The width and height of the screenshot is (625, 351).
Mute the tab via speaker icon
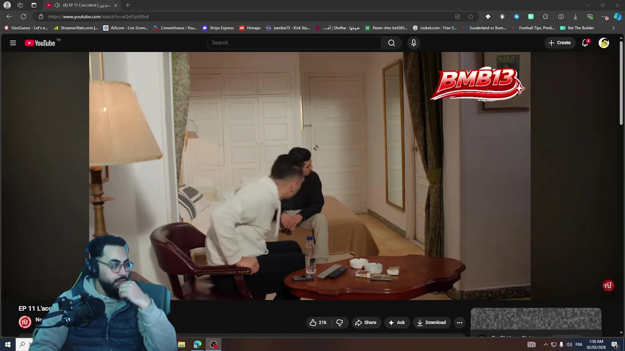point(57,5)
